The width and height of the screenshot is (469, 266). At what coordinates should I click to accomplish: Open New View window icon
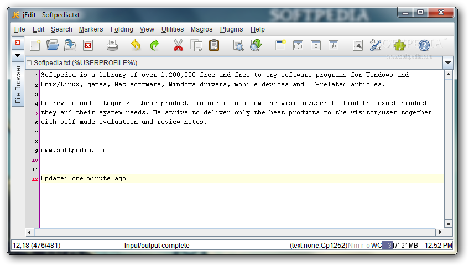coord(280,45)
